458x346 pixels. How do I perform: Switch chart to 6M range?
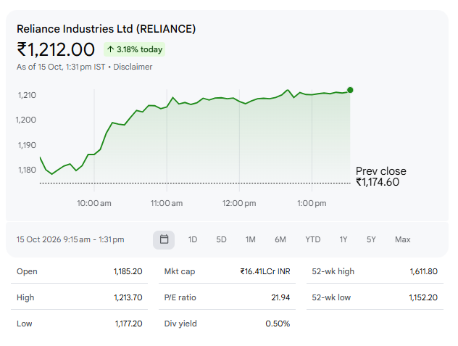pos(280,239)
